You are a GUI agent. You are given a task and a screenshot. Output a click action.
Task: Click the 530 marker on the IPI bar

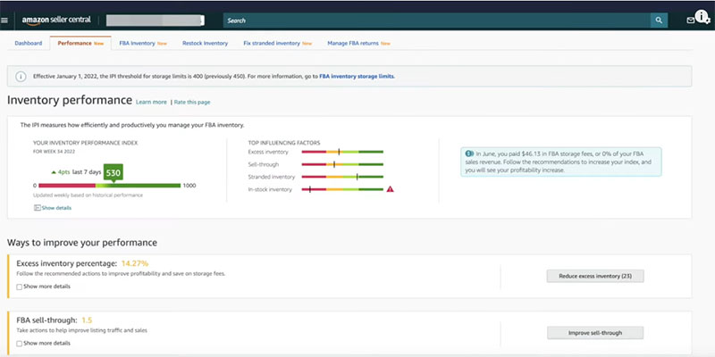pyautogui.click(x=113, y=172)
